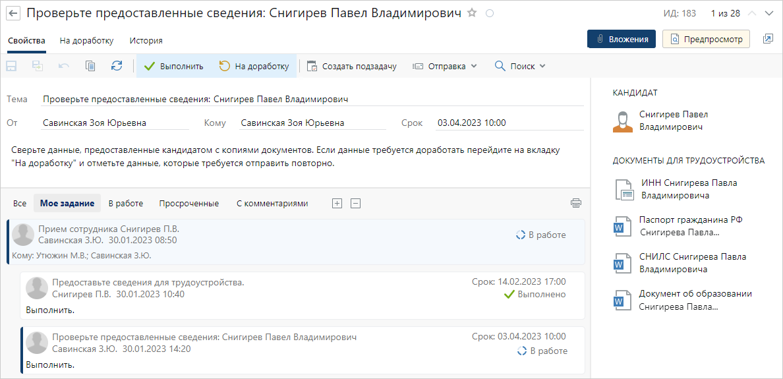Expand all threads with plus icon
783x379 pixels.
tap(337, 203)
